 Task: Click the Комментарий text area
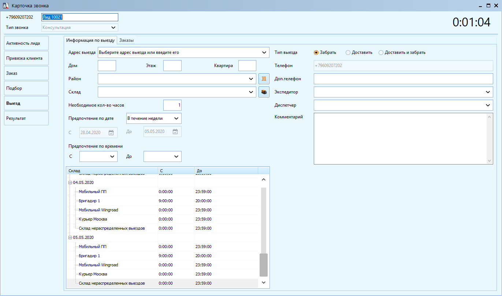400,138
